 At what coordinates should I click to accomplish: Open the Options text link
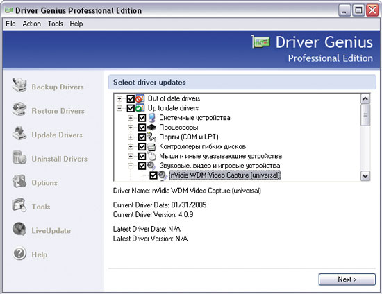tap(44, 182)
